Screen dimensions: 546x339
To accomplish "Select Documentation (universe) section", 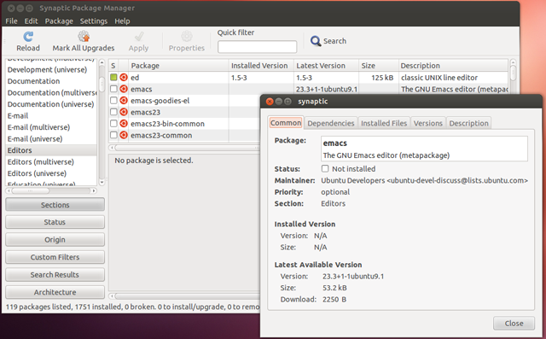I will pyautogui.click(x=51, y=104).
